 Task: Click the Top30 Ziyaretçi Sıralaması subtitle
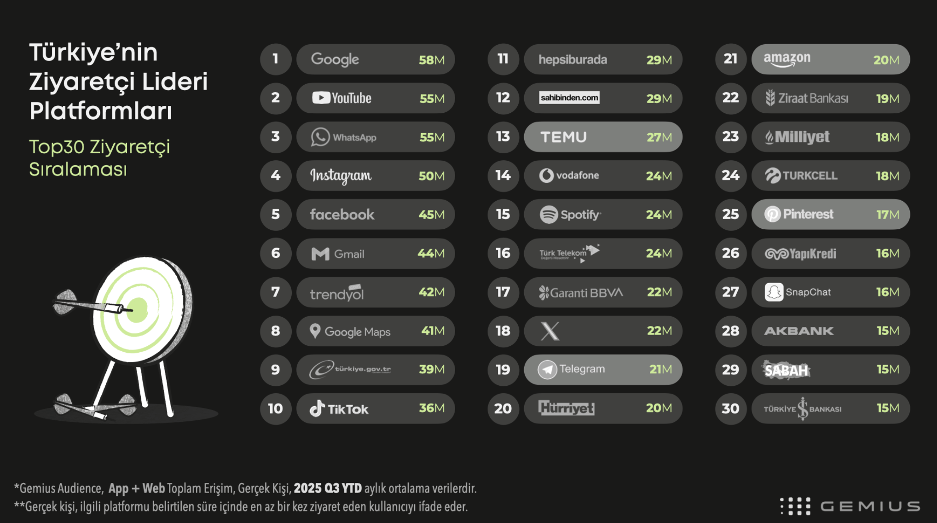coord(99,158)
